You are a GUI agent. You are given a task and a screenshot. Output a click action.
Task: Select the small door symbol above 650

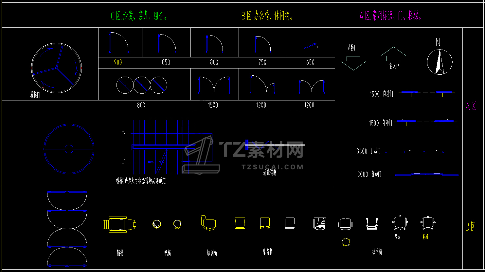[x=311, y=46]
